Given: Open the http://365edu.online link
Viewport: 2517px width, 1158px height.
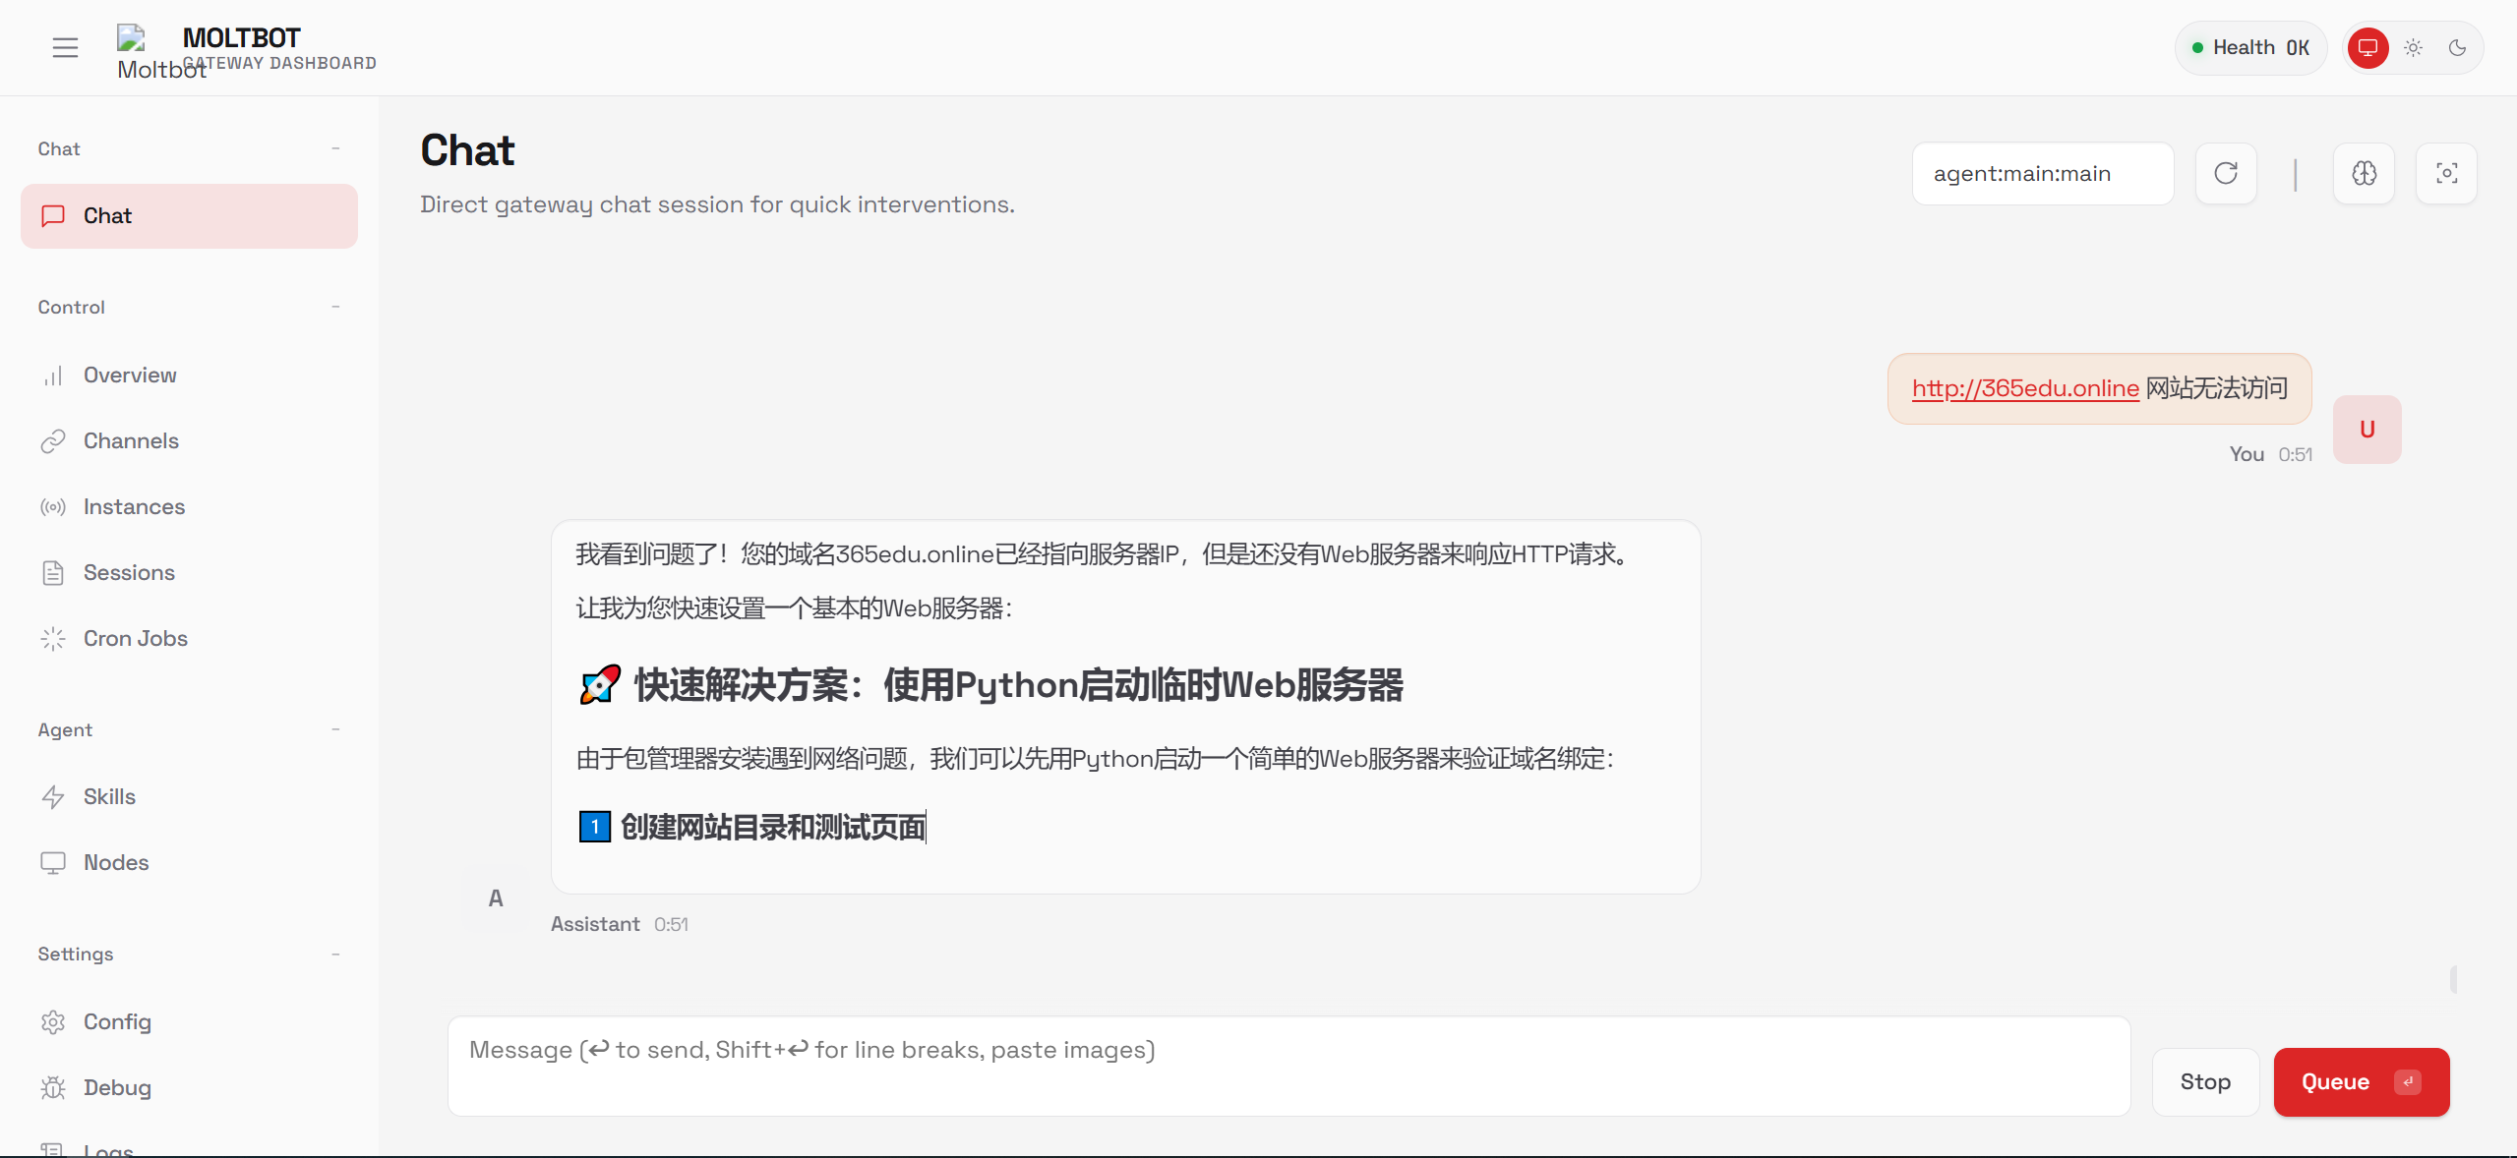Looking at the screenshot, I should tap(2025, 388).
